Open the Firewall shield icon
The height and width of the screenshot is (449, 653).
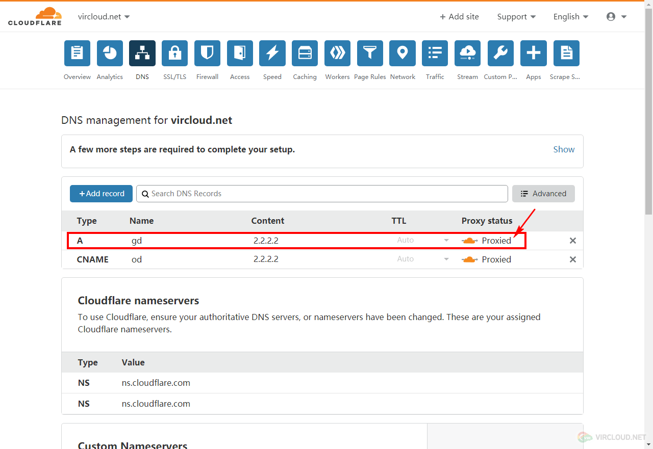207,54
